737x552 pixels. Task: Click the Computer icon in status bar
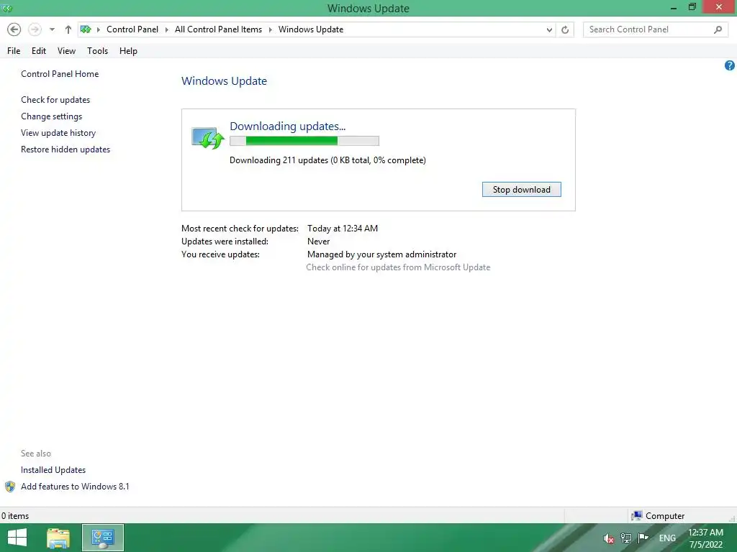pos(637,516)
